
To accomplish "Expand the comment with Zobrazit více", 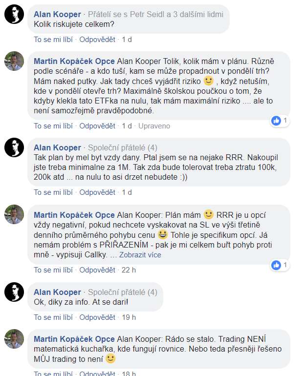I will pos(140,255).
